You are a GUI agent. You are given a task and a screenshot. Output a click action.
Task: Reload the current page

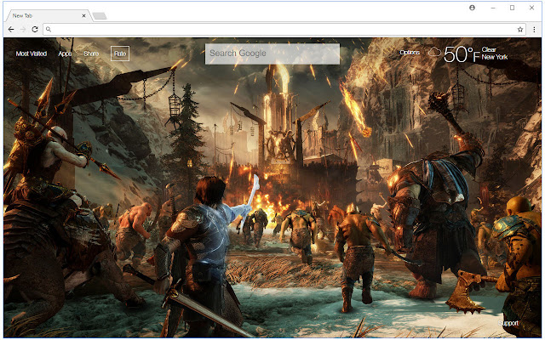coord(35,30)
